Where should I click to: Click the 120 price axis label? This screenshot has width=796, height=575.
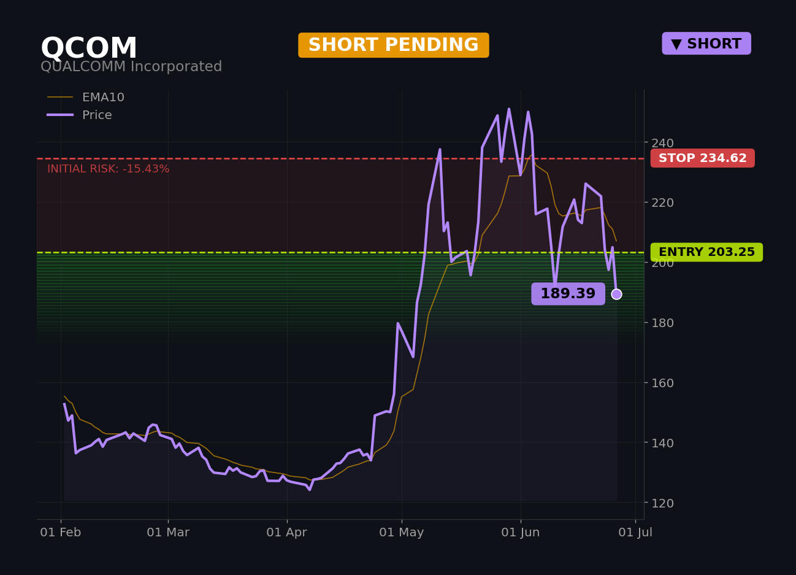tap(662, 503)
